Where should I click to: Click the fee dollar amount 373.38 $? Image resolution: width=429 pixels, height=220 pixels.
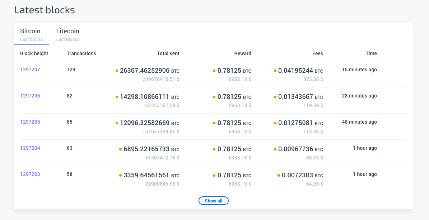pos(313,80)
